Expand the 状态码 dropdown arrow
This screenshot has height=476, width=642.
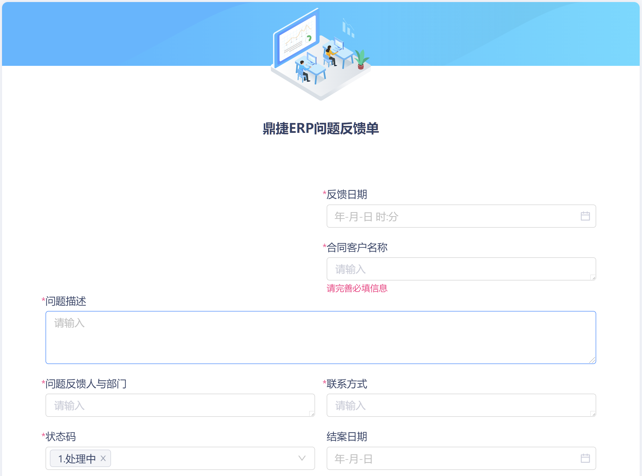[x=302, y=458]
